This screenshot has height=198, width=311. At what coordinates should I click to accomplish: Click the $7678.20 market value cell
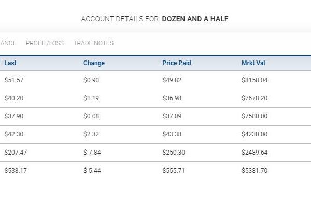pos(255,98)
